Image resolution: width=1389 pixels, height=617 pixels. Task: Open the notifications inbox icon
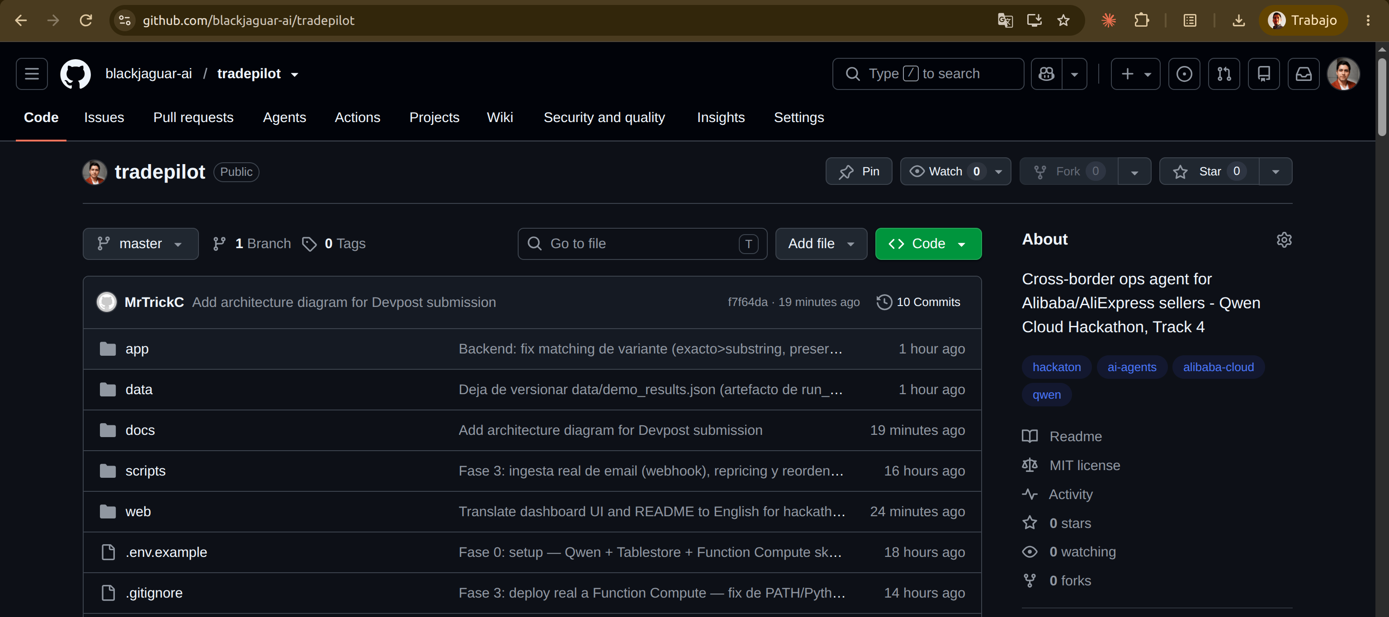(x=1304, y=74)
